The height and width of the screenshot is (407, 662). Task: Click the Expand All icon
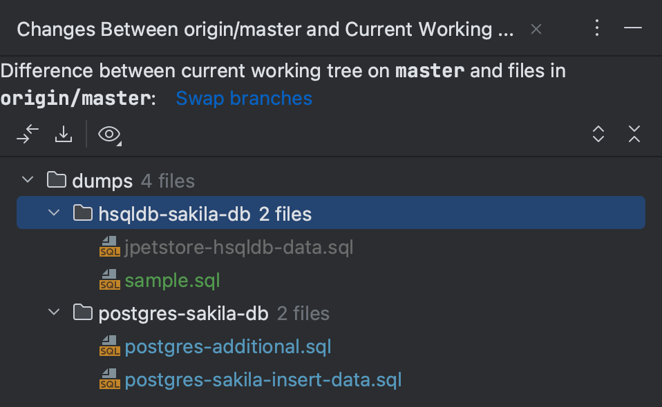point(597,135)
